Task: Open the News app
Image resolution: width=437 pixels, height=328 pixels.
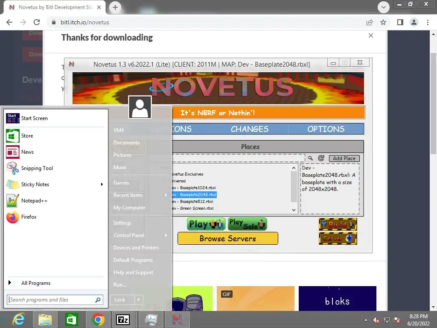Action: (x=55, y=152)
